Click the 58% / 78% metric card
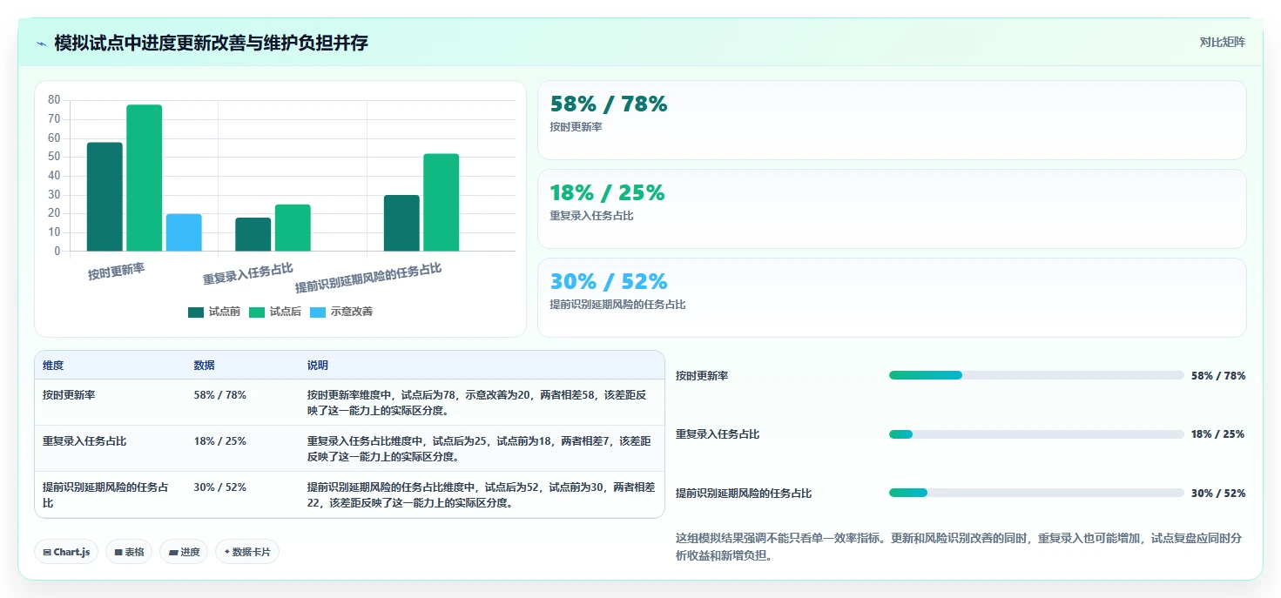 pos(892,120)
